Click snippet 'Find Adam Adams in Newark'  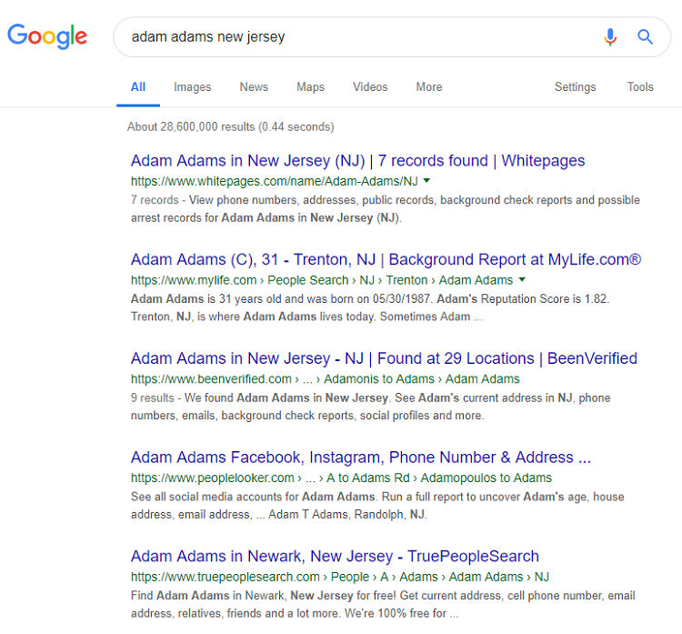383,604
